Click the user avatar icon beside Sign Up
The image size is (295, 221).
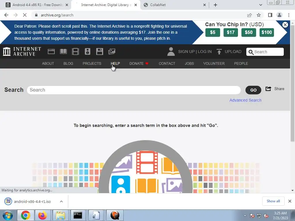[x=171, y=52]
